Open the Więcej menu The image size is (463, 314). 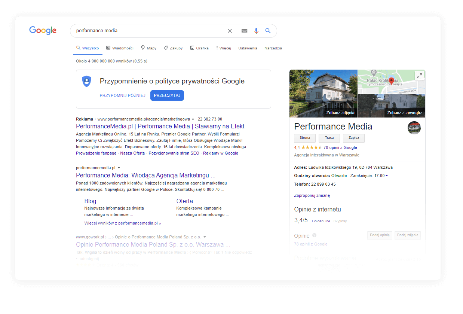coord(224,48)
